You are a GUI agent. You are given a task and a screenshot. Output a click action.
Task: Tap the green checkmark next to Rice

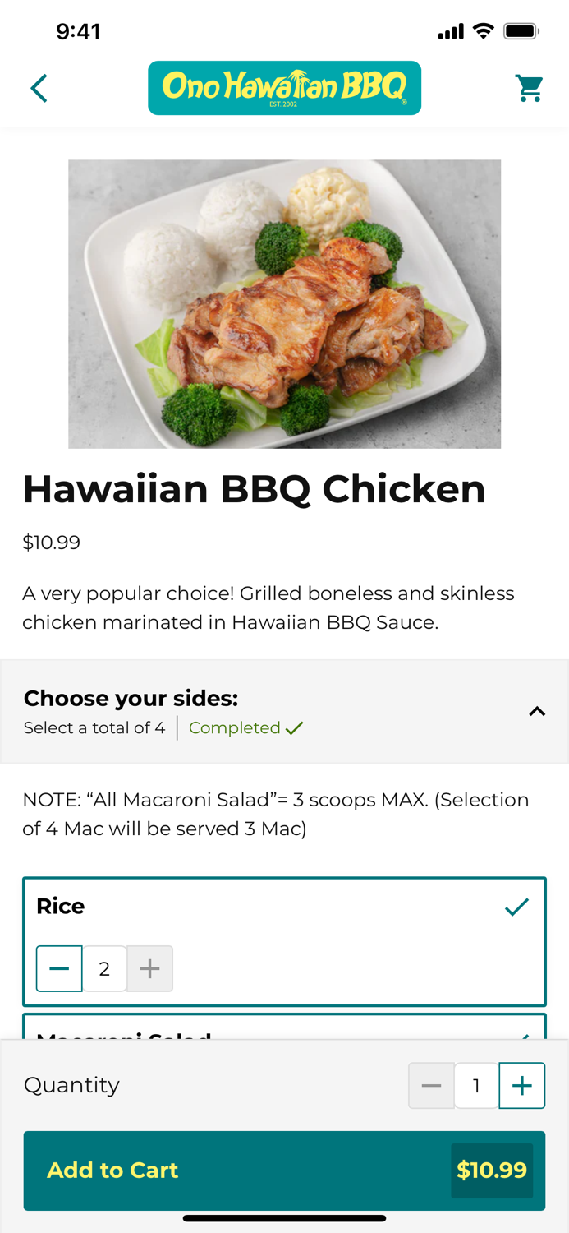[x=517, y=906]
